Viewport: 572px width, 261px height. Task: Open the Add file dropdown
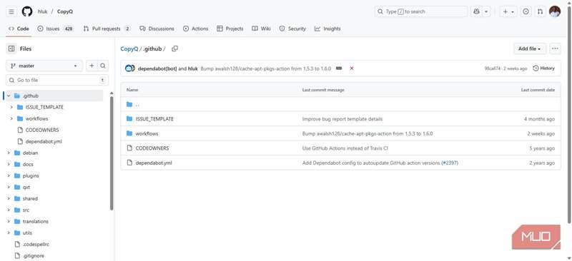click(530, 48)
